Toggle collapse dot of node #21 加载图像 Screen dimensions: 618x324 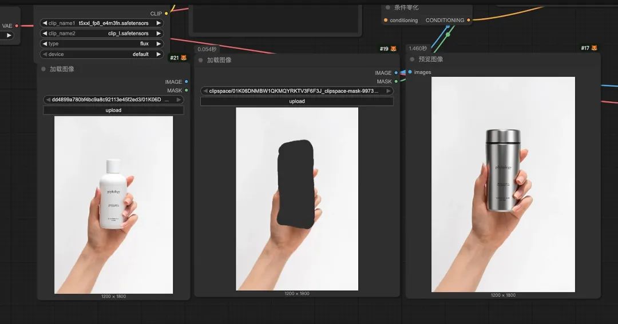(x=43, y=69)
